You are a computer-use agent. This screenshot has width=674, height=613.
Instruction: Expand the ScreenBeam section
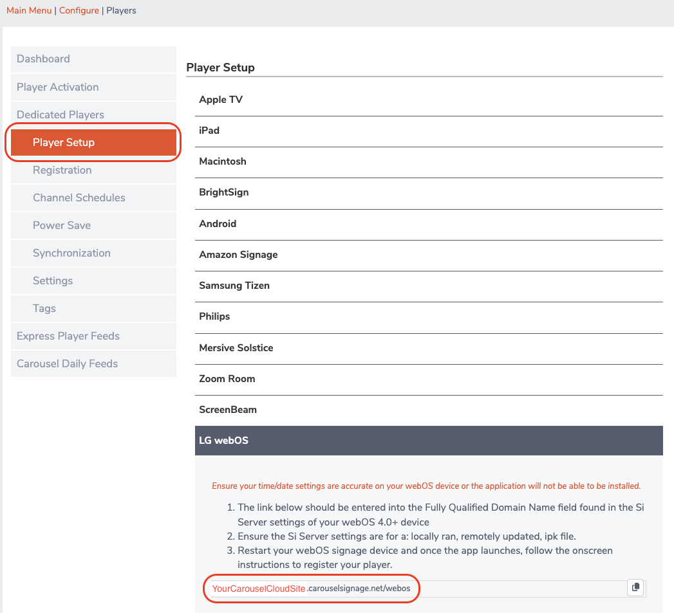[x=429, y=410]
